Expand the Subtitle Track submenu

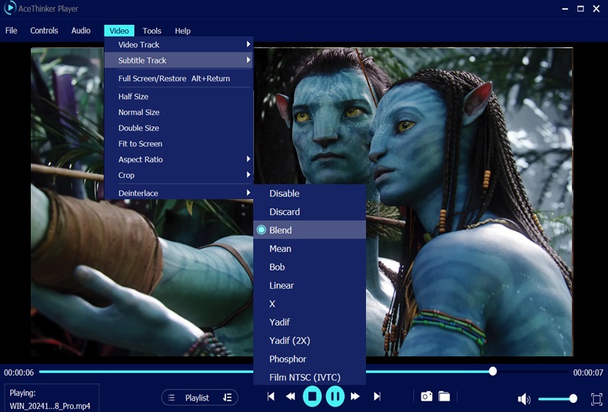[179, 60]
